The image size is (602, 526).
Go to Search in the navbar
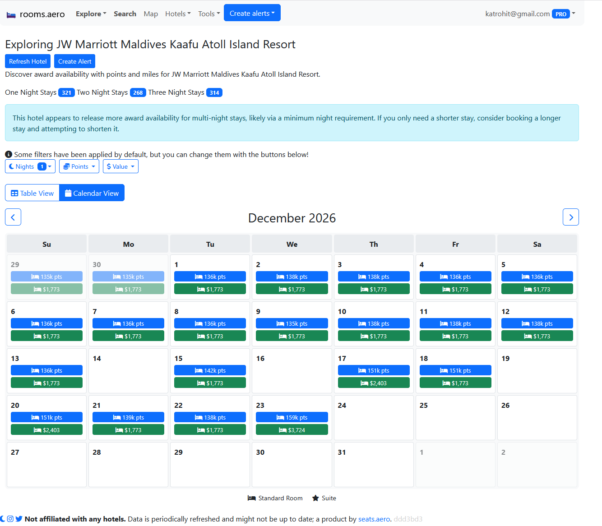point(125,14)
